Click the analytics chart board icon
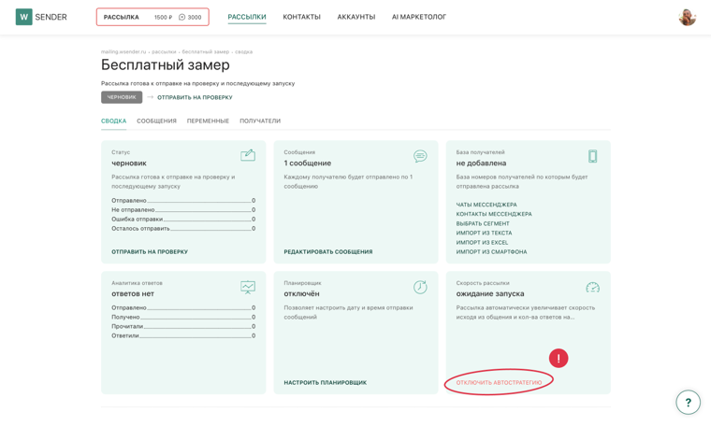Screen dimensions: 711x426 [248, 287]
